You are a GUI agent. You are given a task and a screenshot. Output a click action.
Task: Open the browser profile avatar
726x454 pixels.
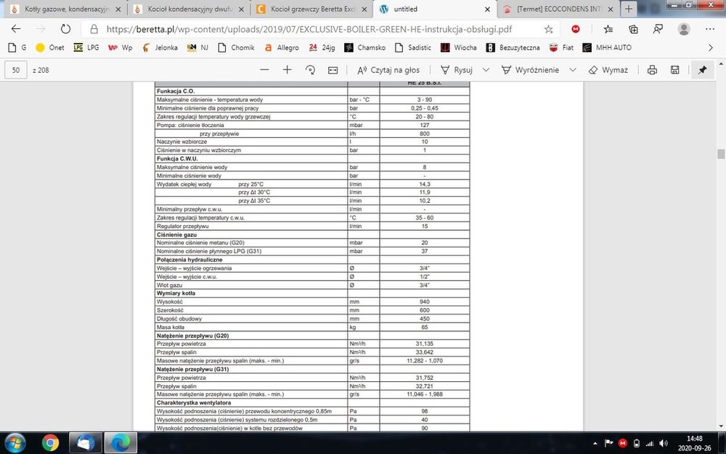(x=683, y=29)
